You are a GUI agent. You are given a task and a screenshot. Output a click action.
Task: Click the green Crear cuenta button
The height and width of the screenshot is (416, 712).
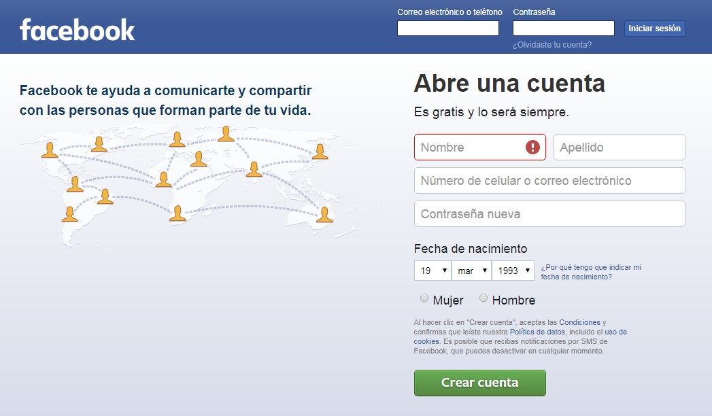pos(479,383)
